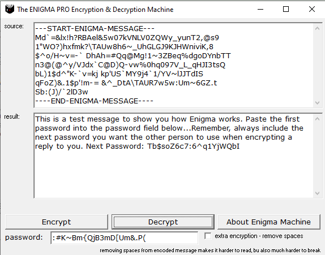Image resolution: width=325 pixels, height=255 pixels.
Task: Maximize the Enigma PRO window
Action: pyautogui.click(x=286, y=9)
